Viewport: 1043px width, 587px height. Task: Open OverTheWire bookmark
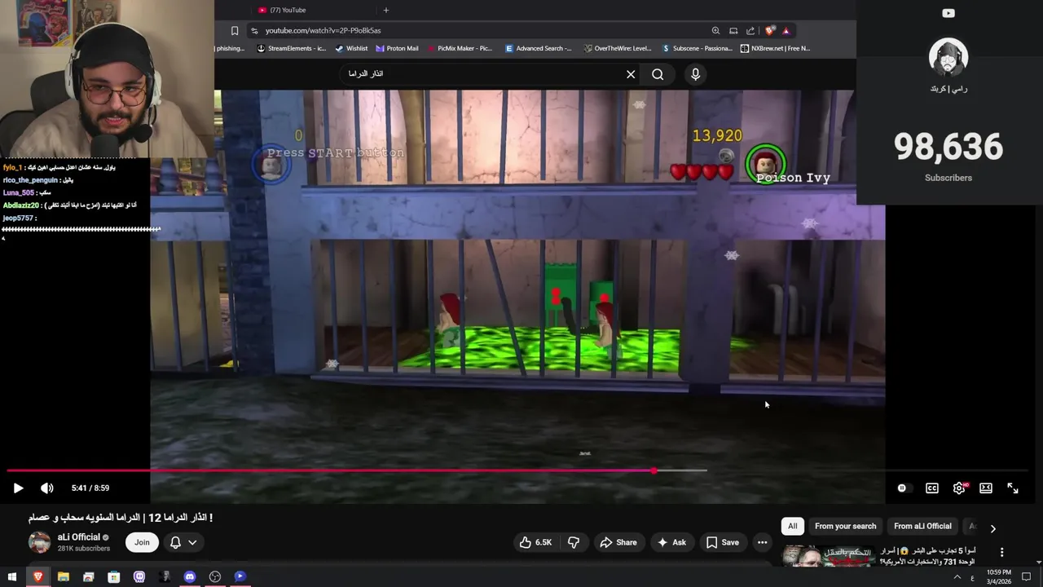coord(617,48)
